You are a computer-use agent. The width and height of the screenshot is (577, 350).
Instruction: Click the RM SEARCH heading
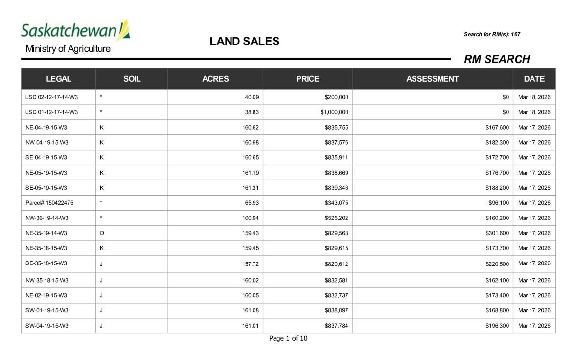(497, 59)
